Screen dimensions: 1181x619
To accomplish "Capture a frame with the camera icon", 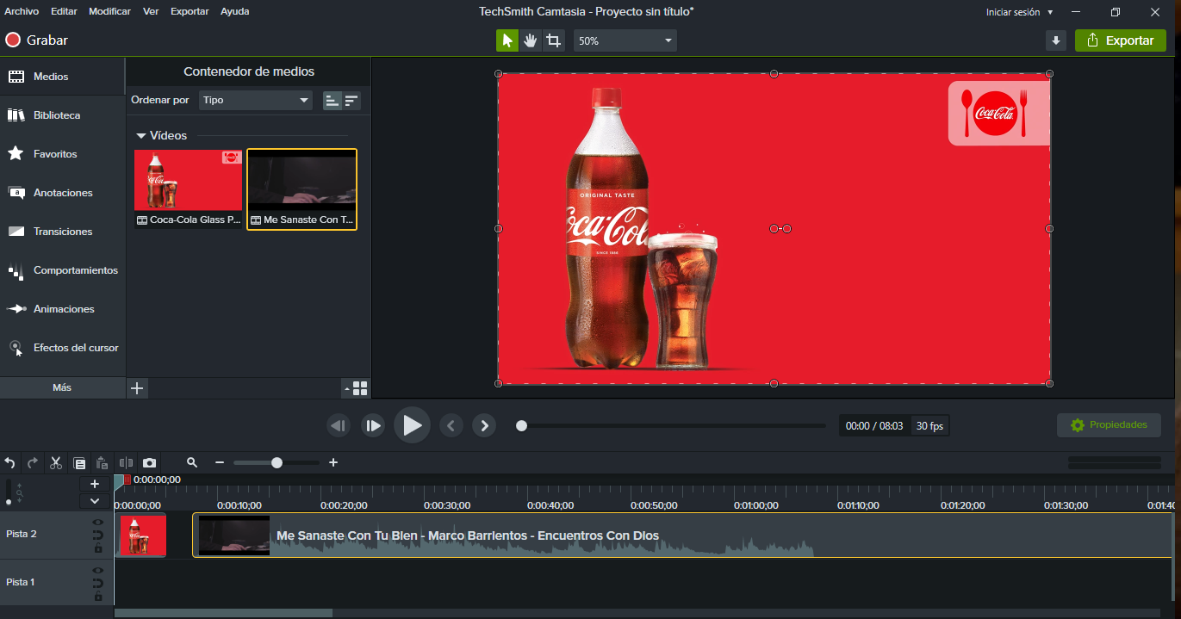I will point(149,463).
